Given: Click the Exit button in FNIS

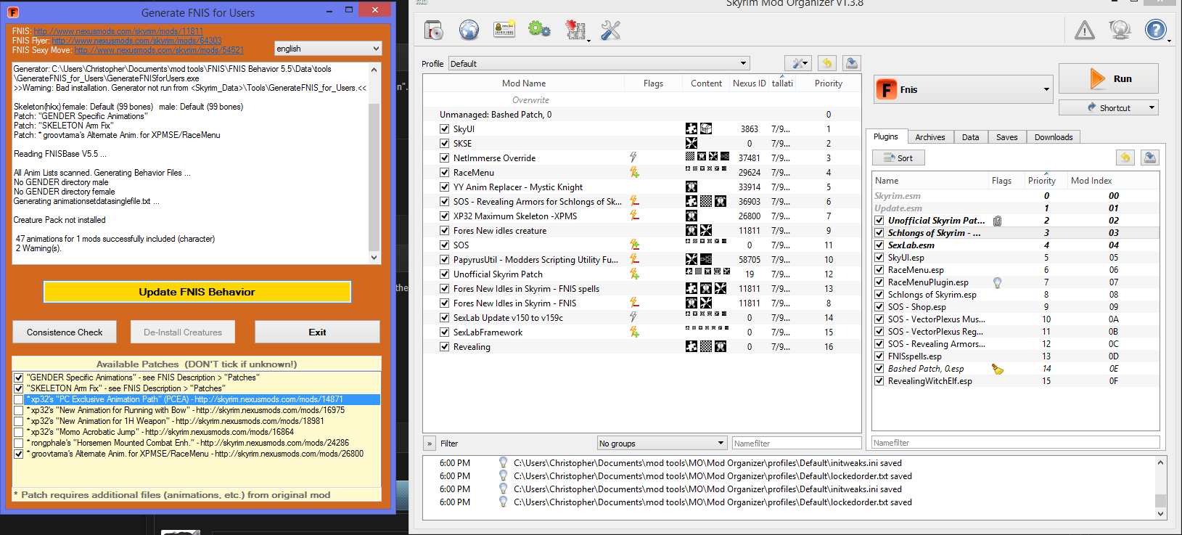Looking at the screenshot, I should click(317, 332).
